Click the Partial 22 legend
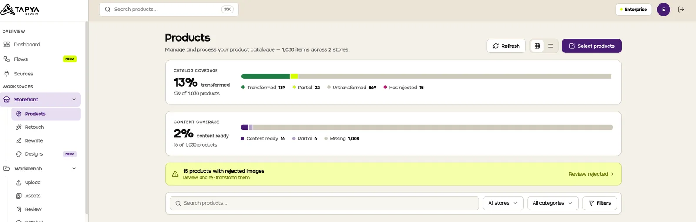The width and height of the screenshot is (696, 222). [x=306, y=88]
